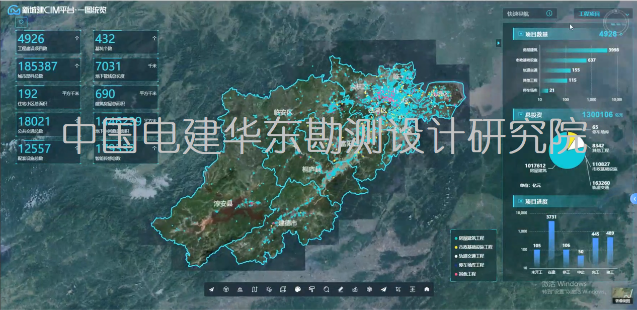Click the 房屋建筑 bar showing 3998

[x=574, y=50]
